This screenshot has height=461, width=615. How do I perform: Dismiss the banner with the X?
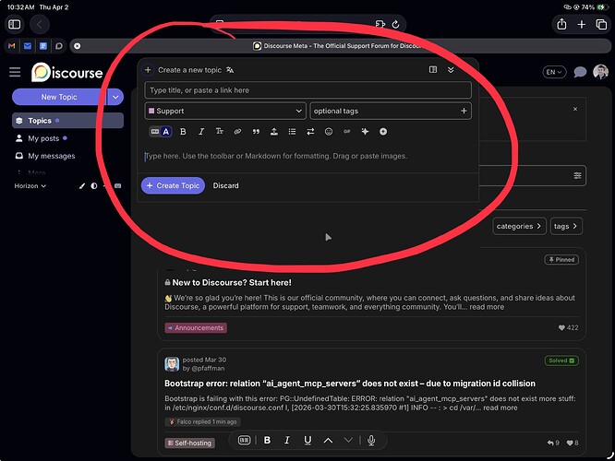point(575,109)
